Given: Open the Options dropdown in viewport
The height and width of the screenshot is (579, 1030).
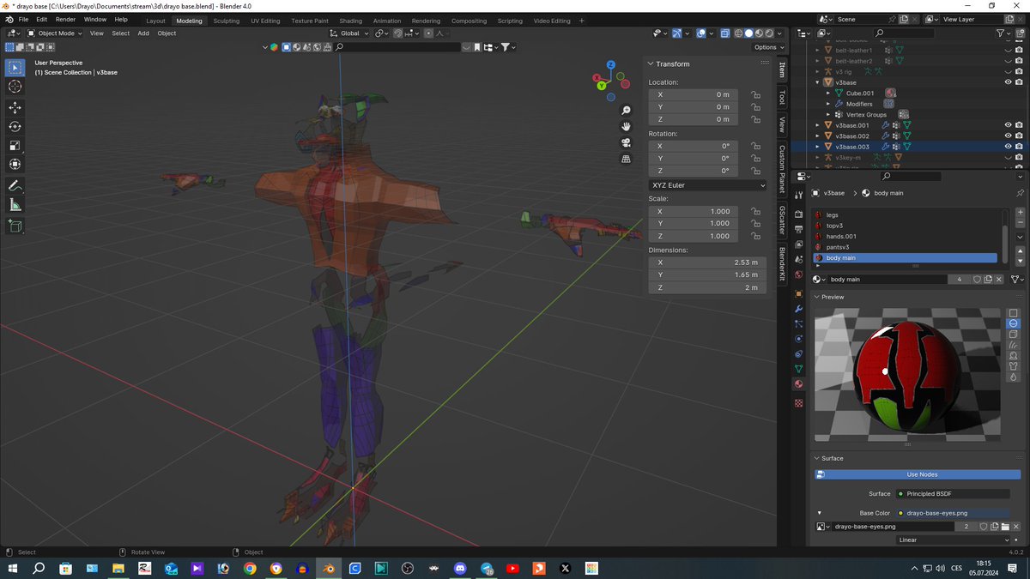Looking at the screenshot, I should 767,47.
